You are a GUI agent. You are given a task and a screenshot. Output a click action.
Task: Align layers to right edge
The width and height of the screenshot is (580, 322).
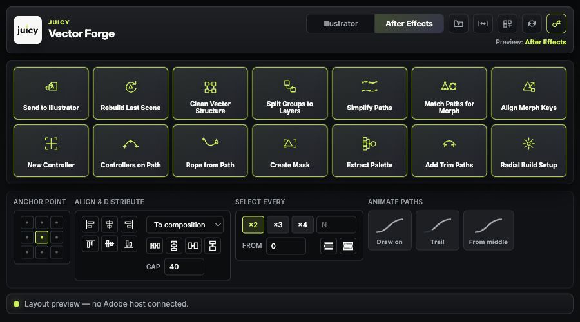[129, 224]
